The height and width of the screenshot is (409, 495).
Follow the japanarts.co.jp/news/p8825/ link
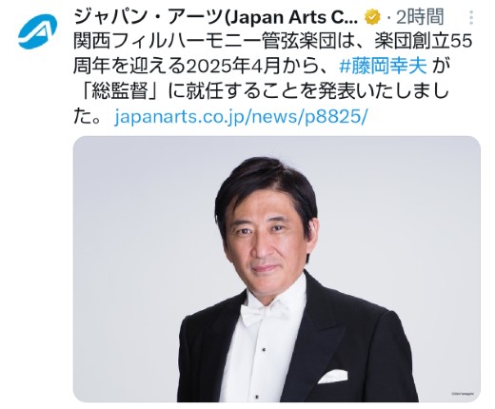[241, 117]
